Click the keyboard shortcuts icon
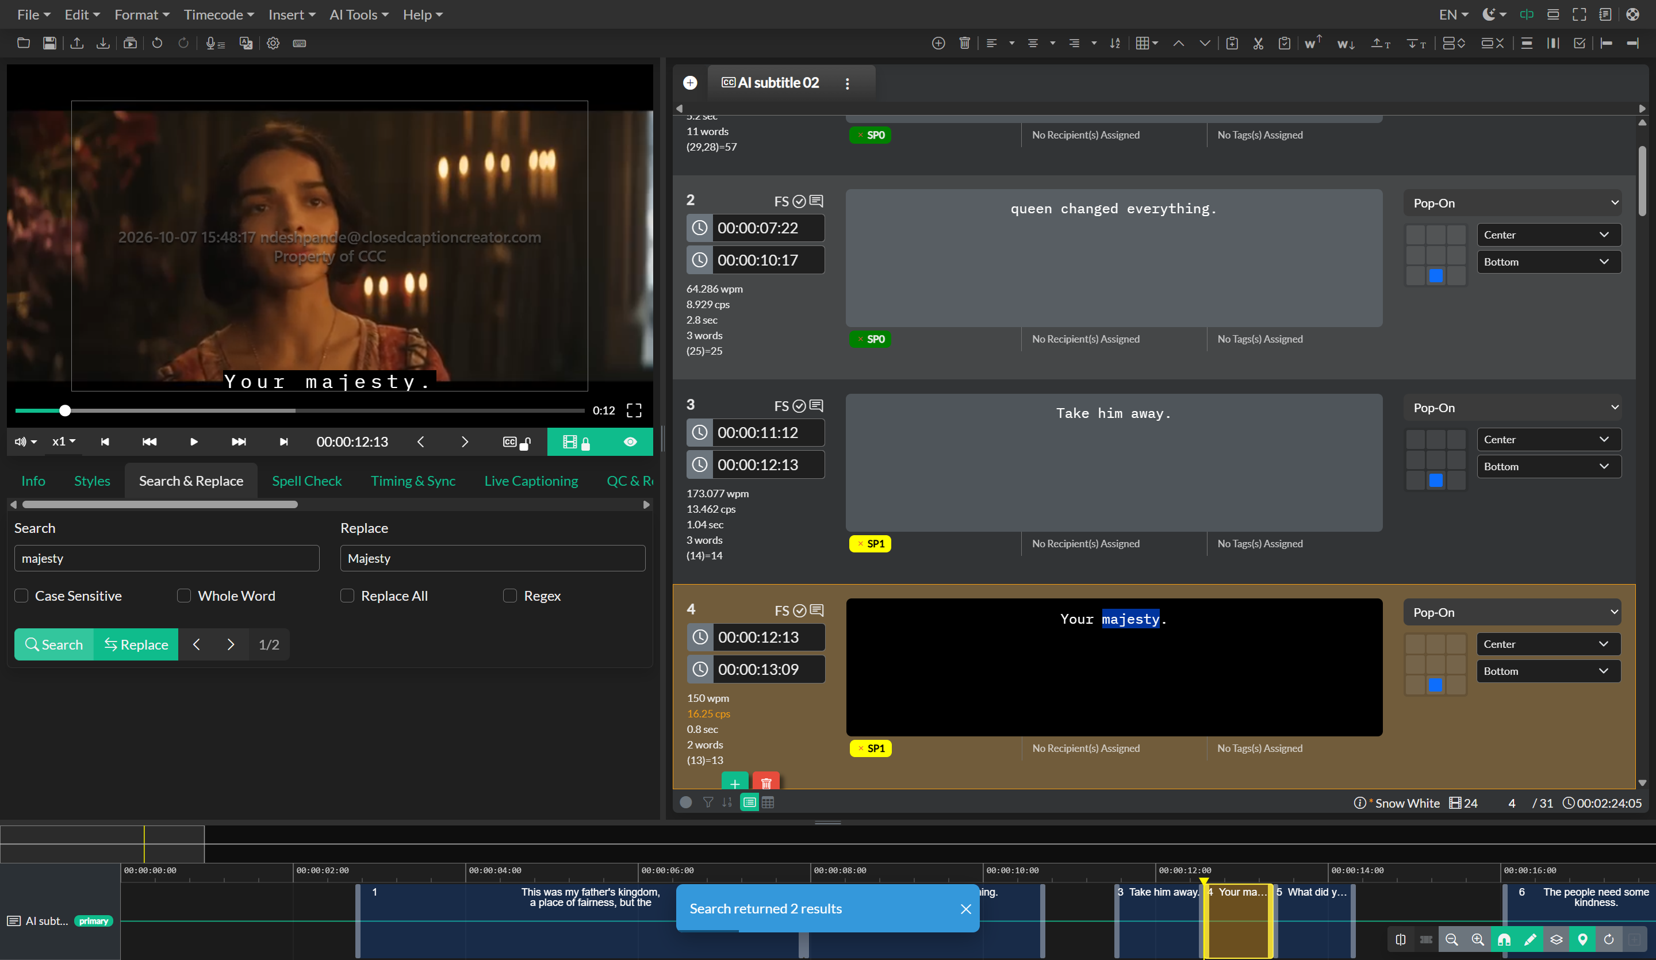This screenshot has width=1656, height=960. (299, 43)
